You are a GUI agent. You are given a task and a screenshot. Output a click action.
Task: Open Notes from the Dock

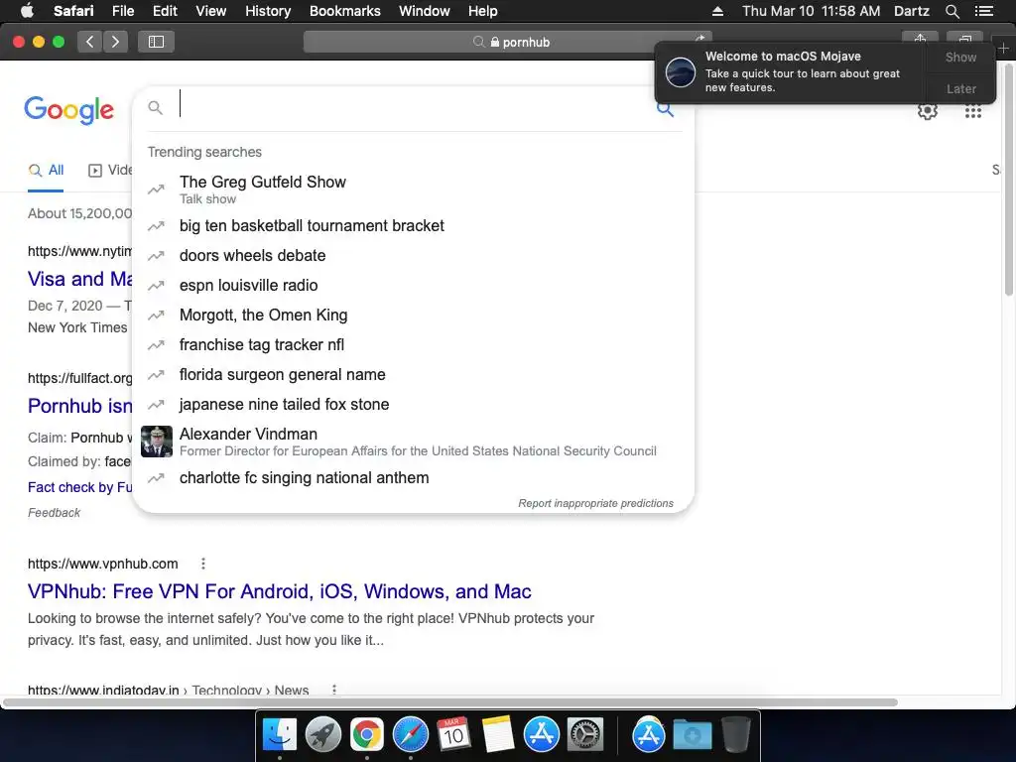[498, 735]
